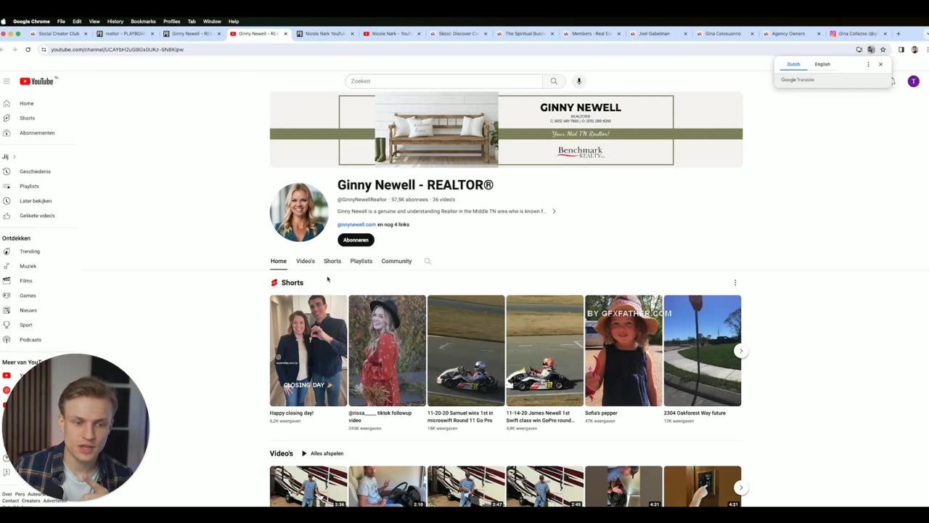Click the channel banner image
The image size is (929, 523).
[x=506, y=130]
